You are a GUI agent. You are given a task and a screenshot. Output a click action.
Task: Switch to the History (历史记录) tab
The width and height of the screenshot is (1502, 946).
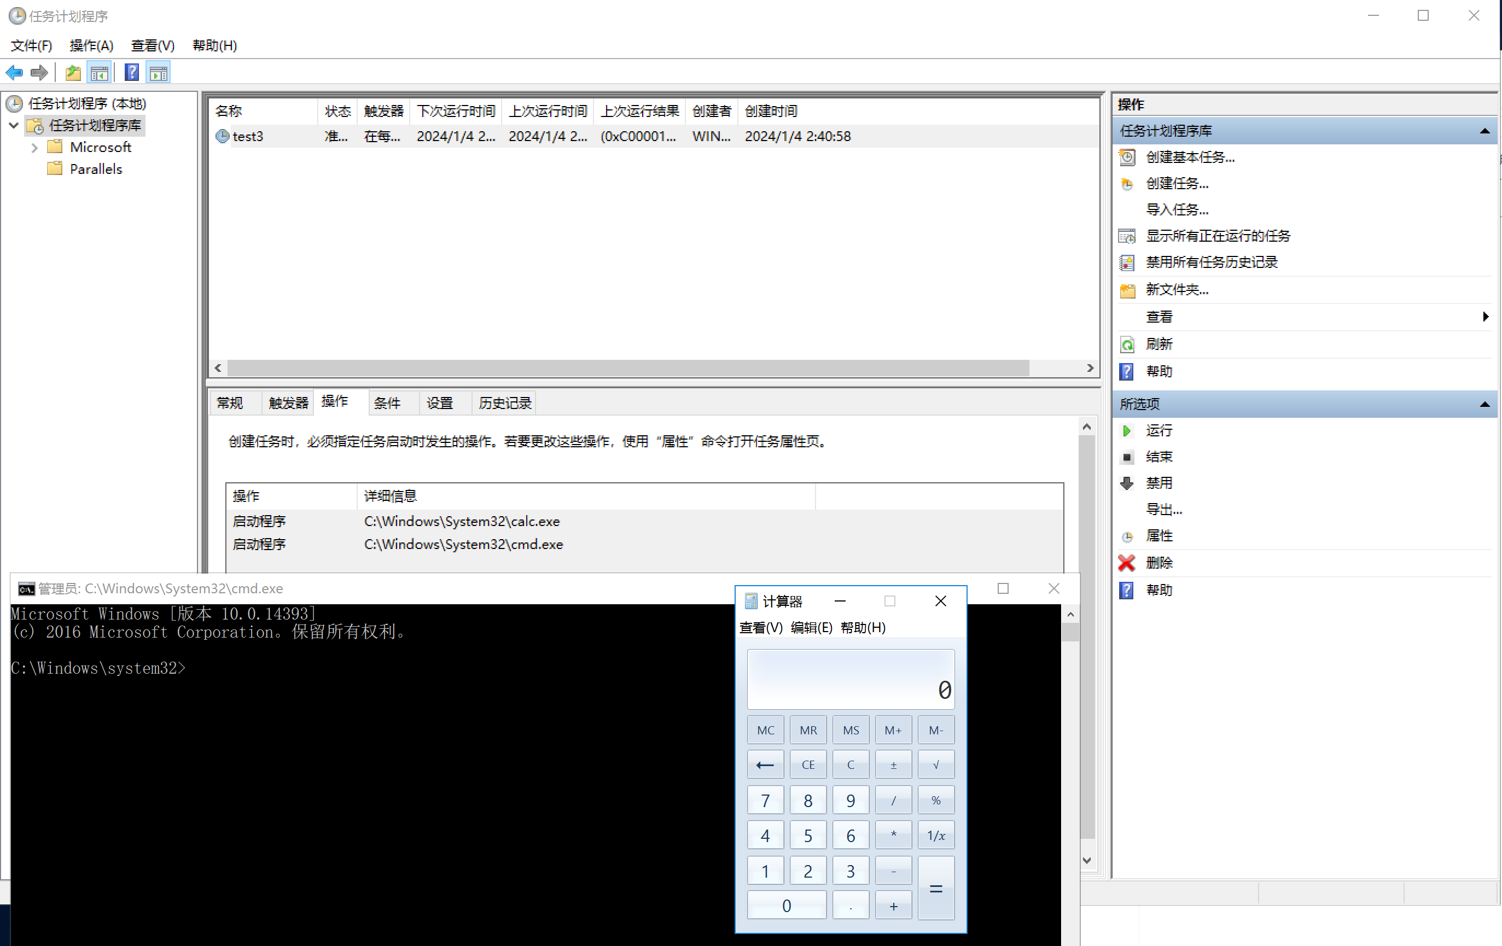[x=505, y=403]
